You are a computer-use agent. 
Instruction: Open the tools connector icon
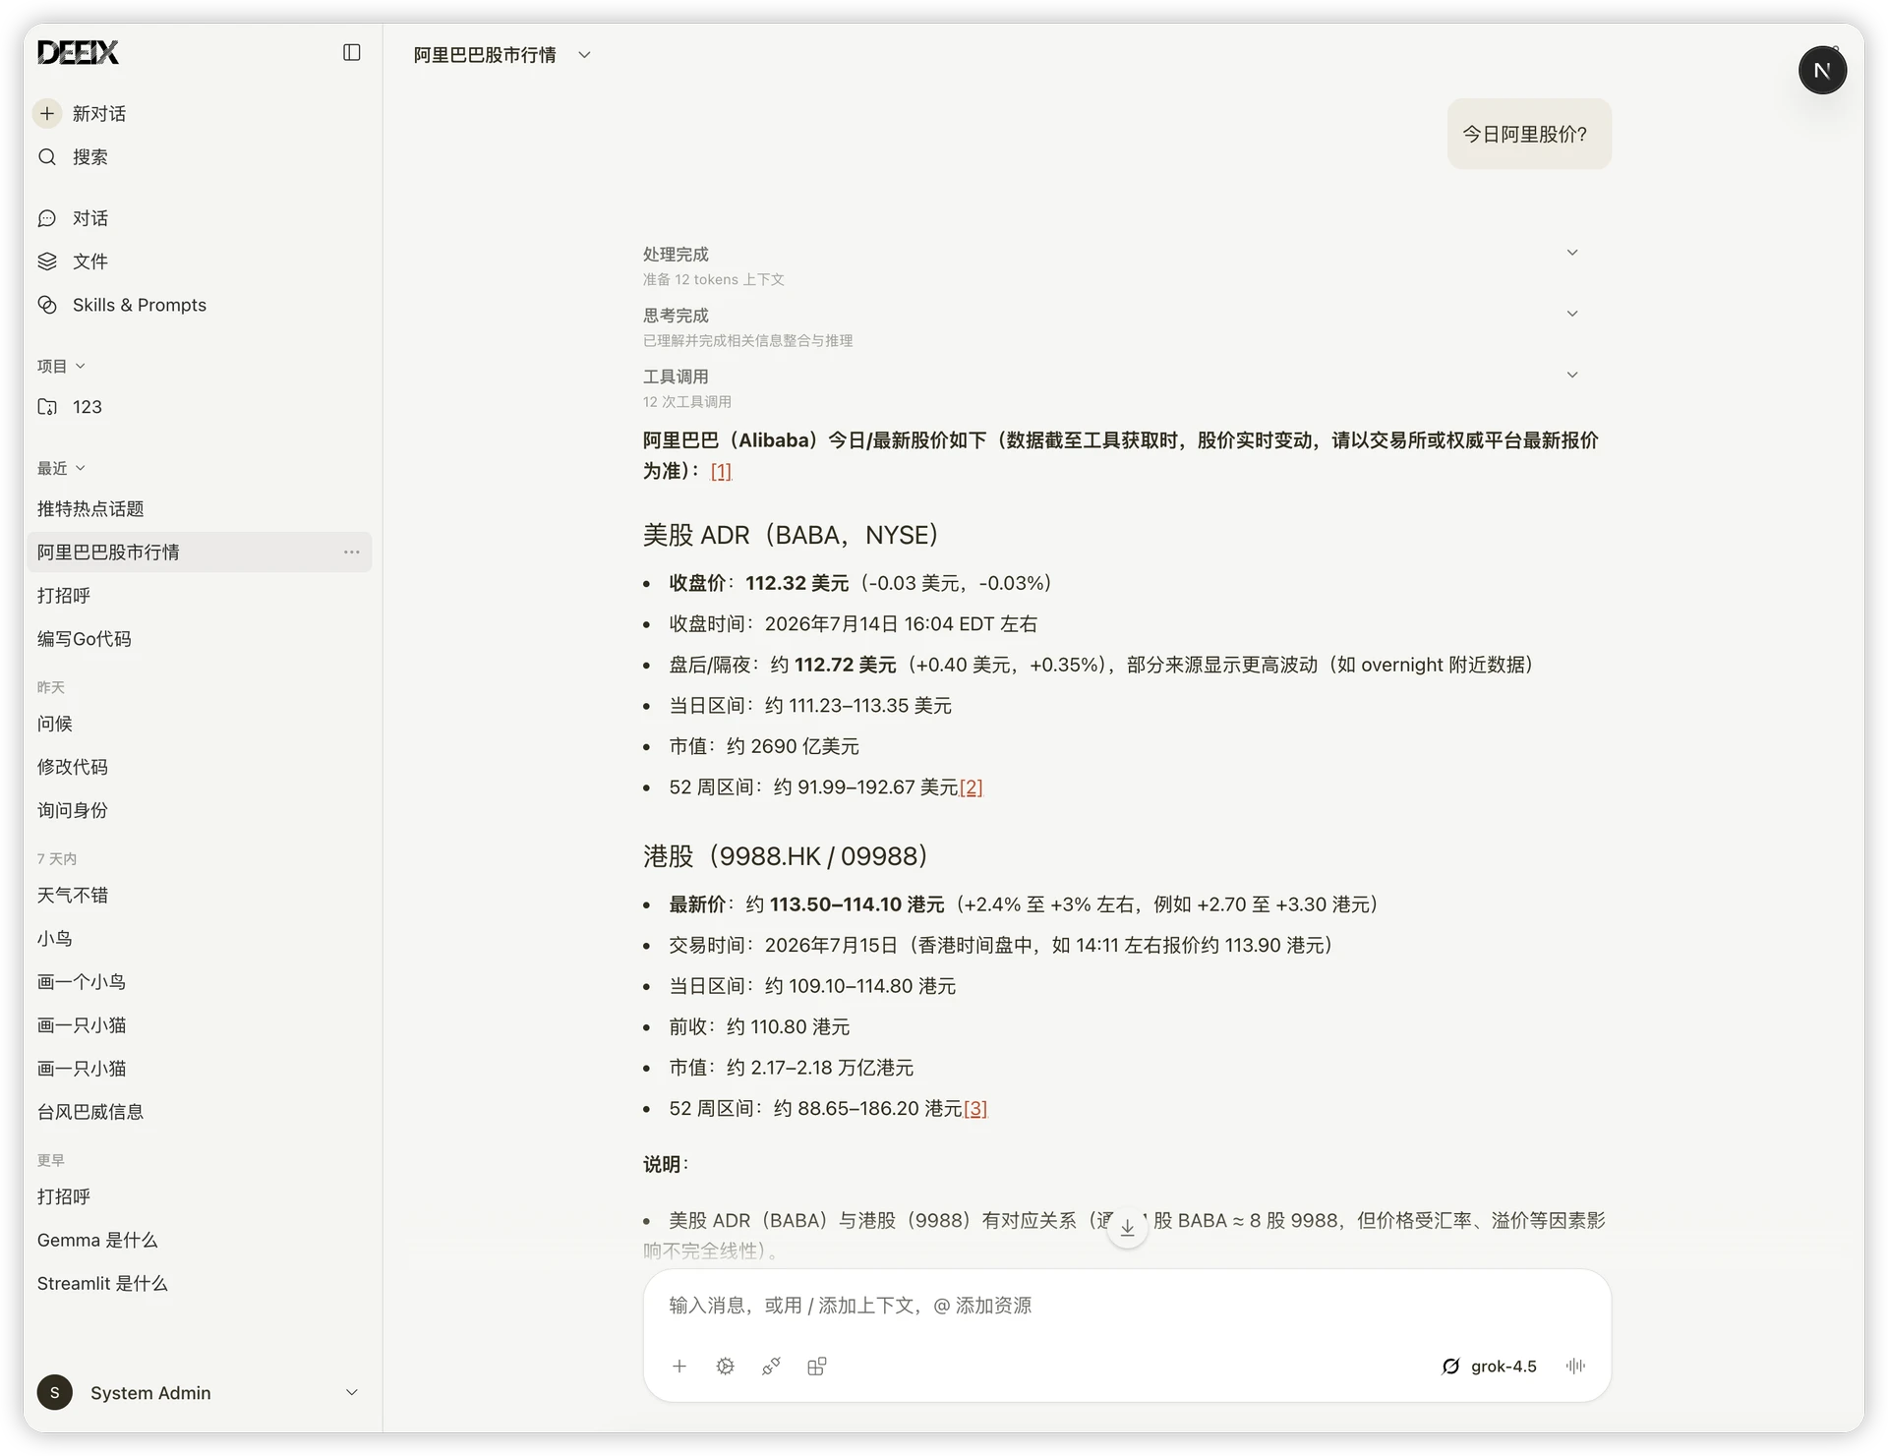(771, 1366)
